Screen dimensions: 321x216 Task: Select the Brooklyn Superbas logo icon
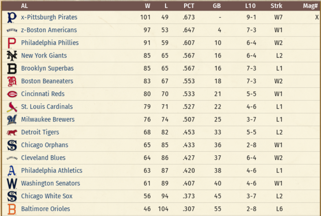(12, 68)
